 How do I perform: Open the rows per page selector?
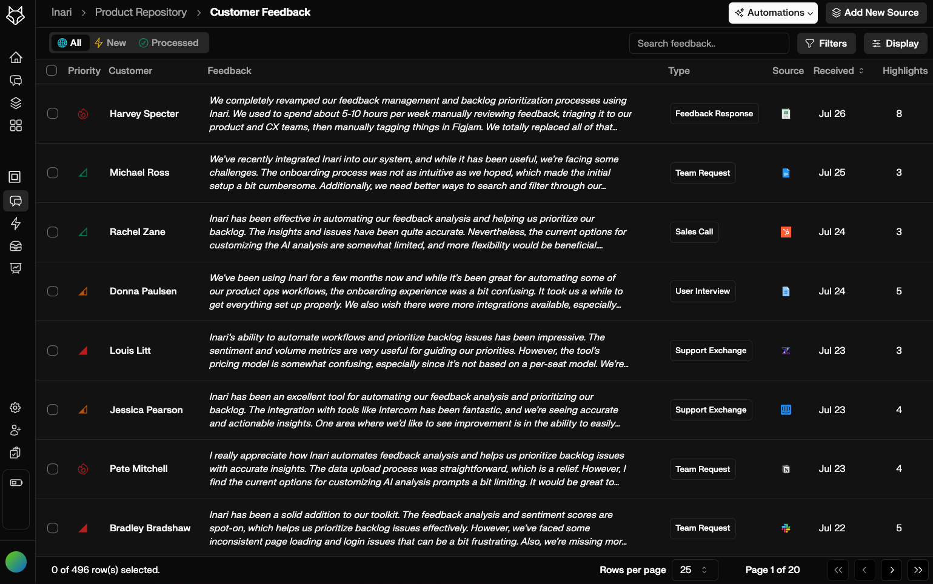[x=695, y=570]
